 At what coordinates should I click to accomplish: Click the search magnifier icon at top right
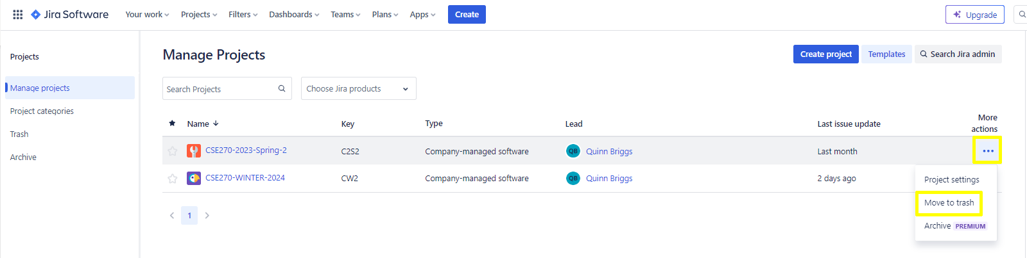click(1021, 14)
